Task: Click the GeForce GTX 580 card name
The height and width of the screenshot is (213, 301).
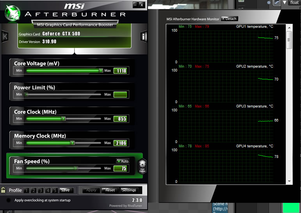Action: coord(61,34)
